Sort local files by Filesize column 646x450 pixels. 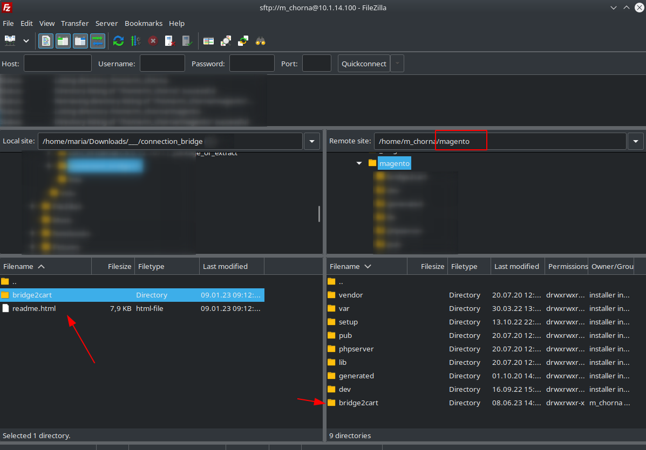112,266
